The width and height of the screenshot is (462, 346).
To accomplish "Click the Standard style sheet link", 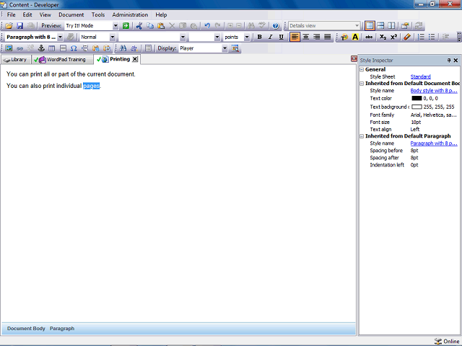I will click(420, 77).
